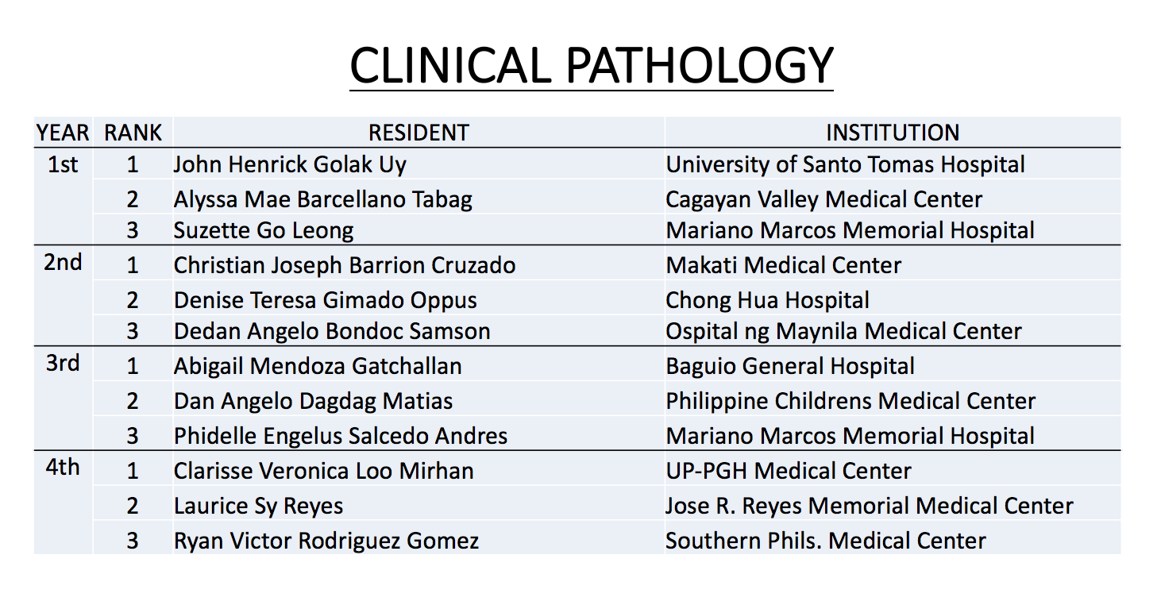Select resident John Henrick Golak Uy

click(x=290, y=164)
